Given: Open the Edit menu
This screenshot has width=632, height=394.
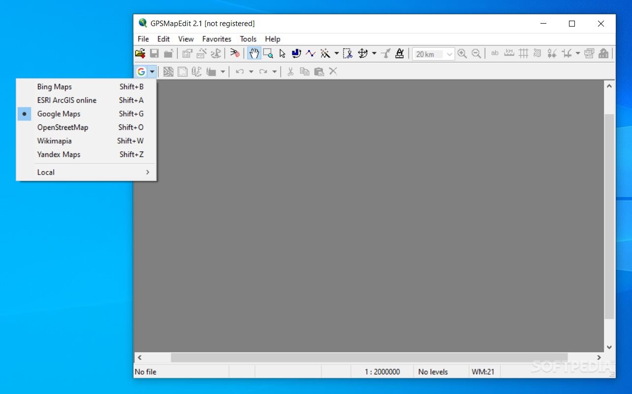Looking at the screenshot, I should [163, 39].
